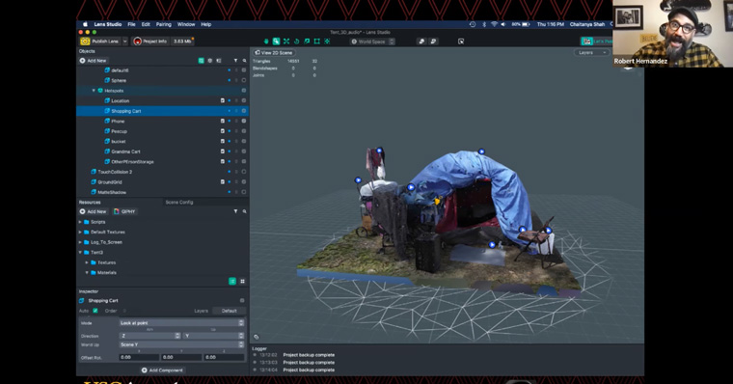Open the Apple menu in menu bar
Viewport: 733px width, 384px height.
(85, 24)
